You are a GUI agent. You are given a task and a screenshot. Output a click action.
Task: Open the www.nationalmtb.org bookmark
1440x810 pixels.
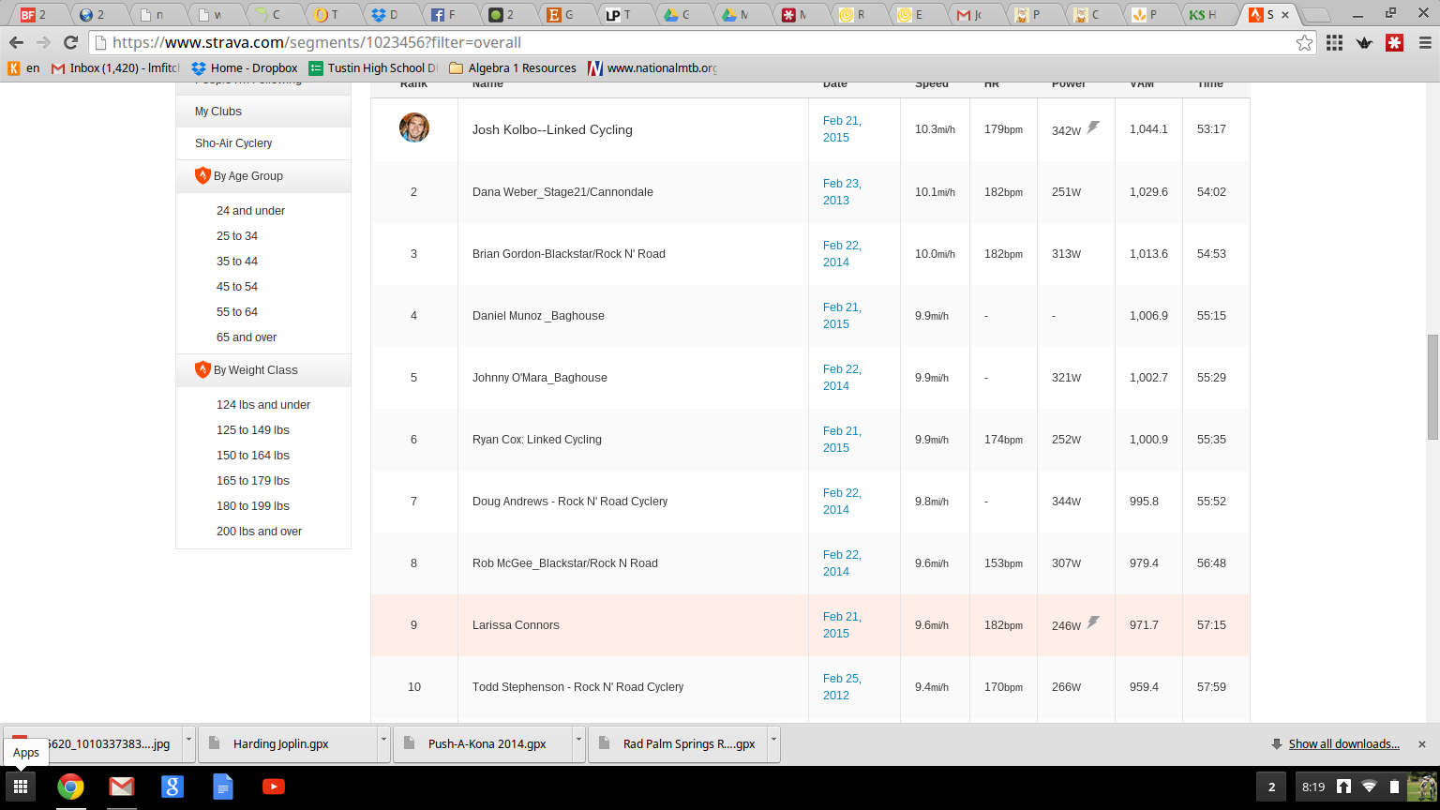[652, 67]
